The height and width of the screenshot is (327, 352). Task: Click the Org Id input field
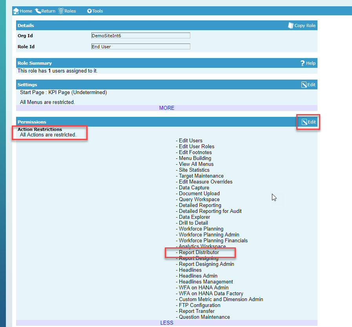(141, 35)
